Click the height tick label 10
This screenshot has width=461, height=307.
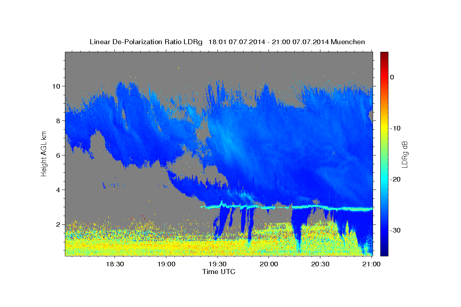tap(57, 86)
